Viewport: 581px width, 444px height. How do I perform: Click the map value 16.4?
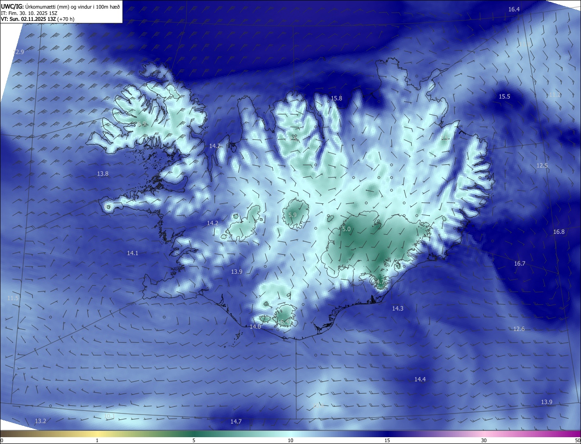point(514,10)
